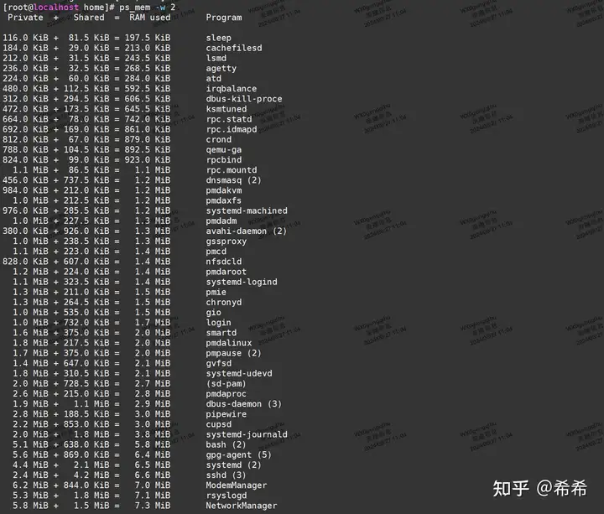Click the 'gvfsd' program name
This screenshot has height=514, width=604.
click(218, 363)
